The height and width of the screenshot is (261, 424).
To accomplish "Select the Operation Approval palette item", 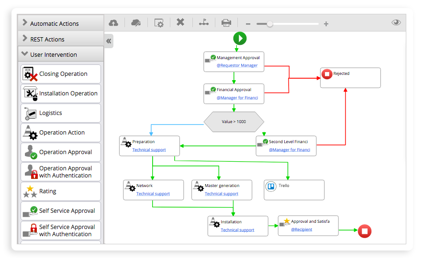I will pos(61,152).
